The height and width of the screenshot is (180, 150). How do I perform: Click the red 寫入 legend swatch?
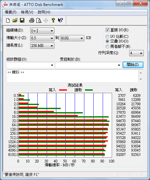(63, 90)
